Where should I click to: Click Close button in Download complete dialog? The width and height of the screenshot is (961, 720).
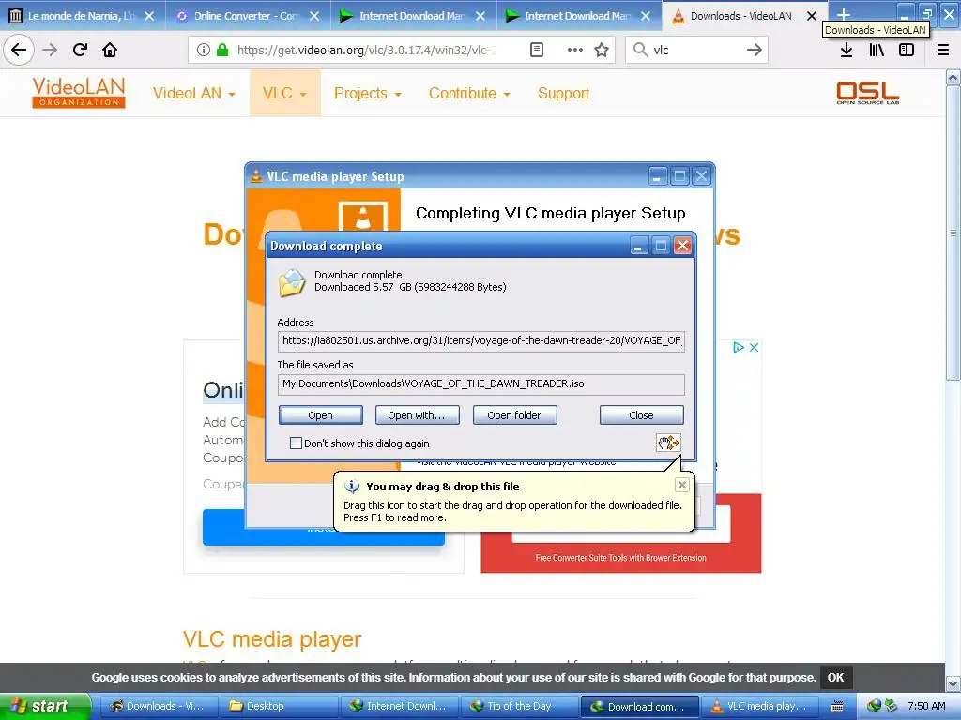tap(641, 415)
